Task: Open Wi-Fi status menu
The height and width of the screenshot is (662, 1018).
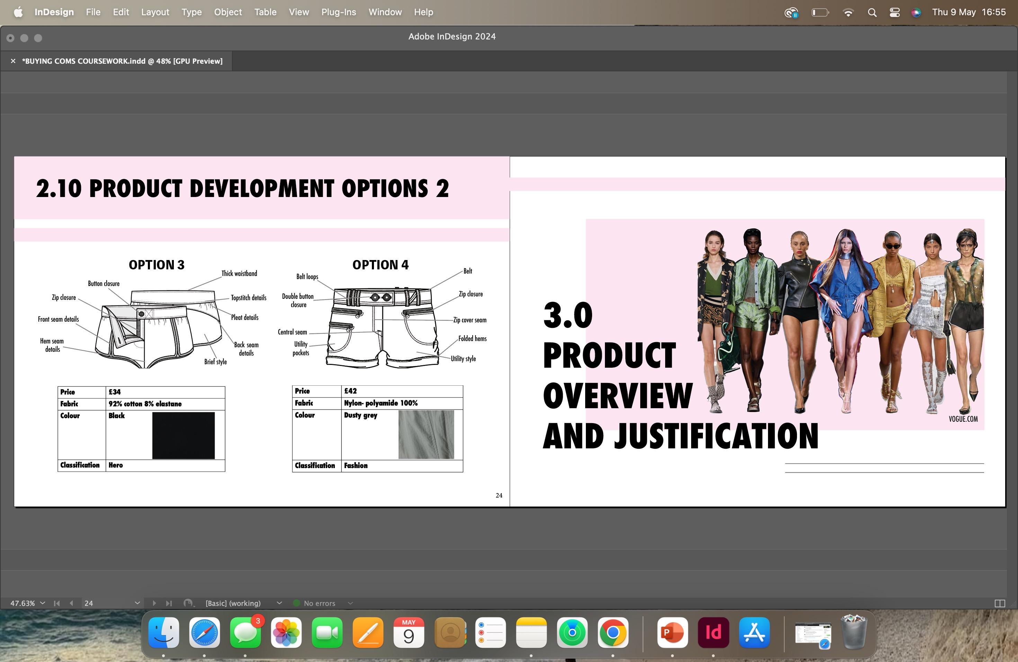Action: [x=848, y=12]
